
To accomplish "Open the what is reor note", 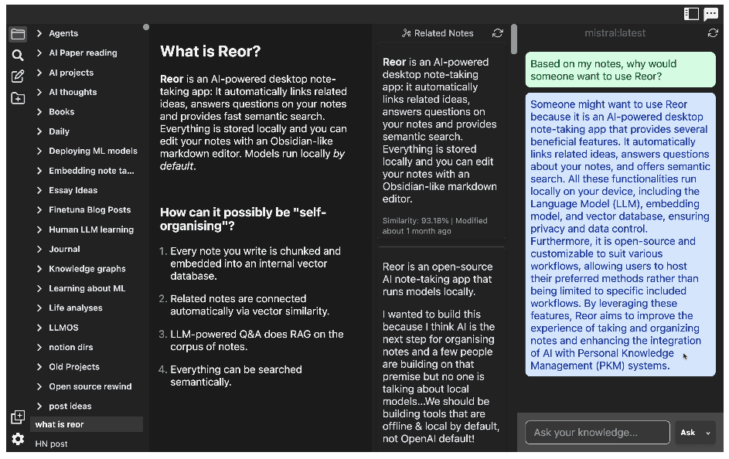I will (87, 424).
